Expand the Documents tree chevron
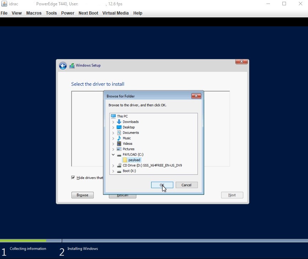 (x=113, y=133)
